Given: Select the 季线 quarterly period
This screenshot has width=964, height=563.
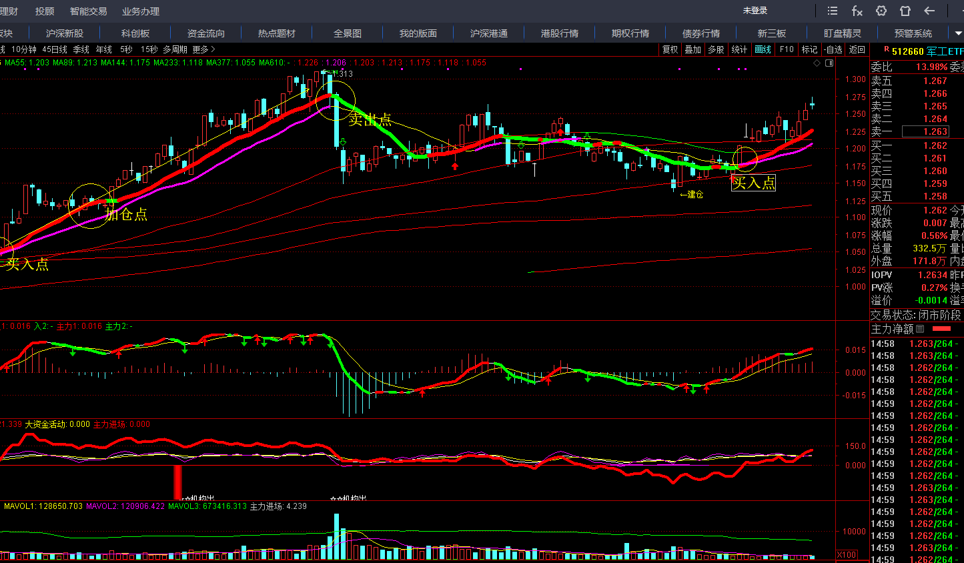Looking at the screenshot, I should coord(81,49).
